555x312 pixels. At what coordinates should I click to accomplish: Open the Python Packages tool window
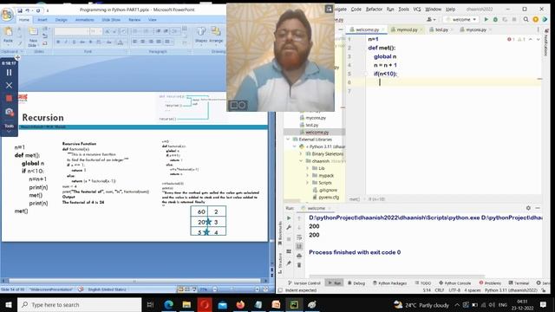389,283
